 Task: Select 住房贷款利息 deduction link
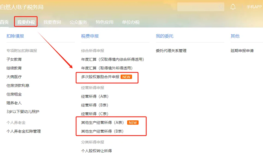18,85
